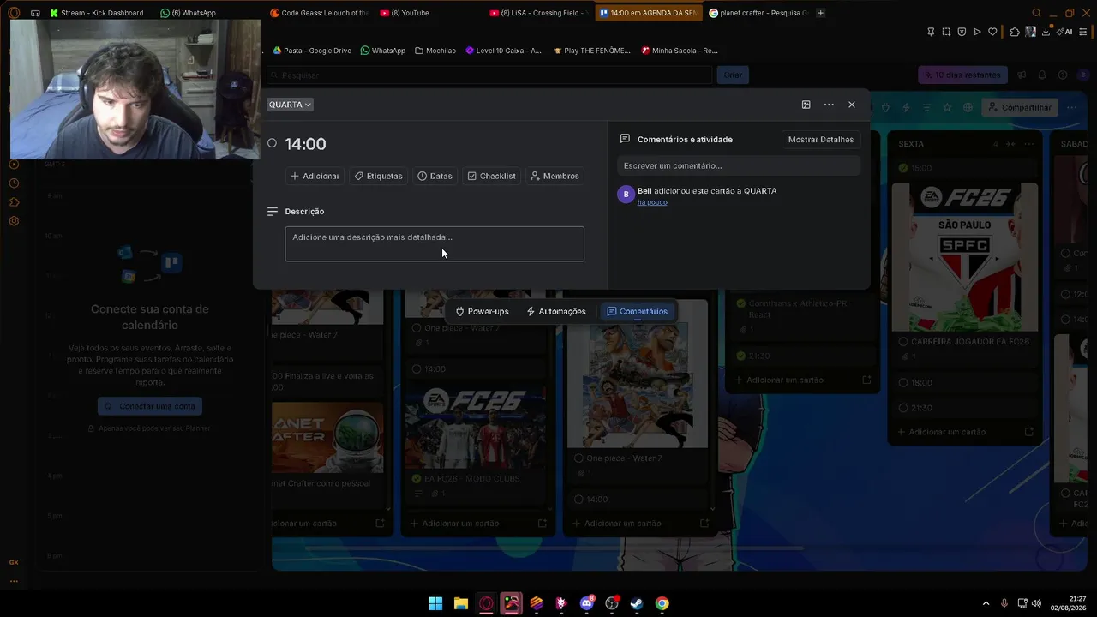Open the sidebar settings gear icon
Image resolution: width=1097 pixels, height=617 pixels.
pos(14,221)
